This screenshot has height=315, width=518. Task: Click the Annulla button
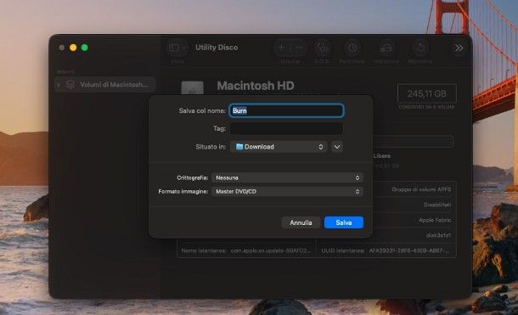tap(301, 222)
